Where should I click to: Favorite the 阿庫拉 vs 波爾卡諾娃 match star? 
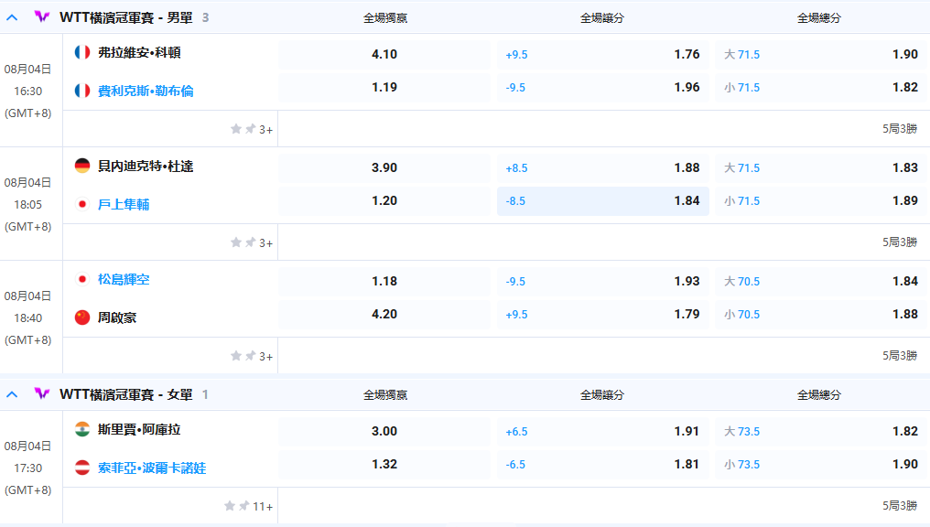coord(230,506)
